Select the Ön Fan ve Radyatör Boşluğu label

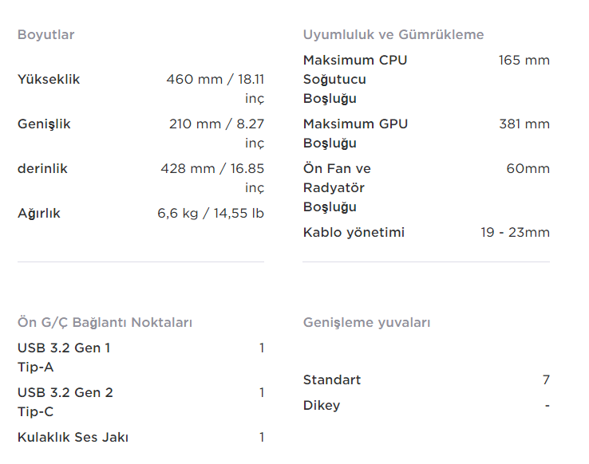[x=337, y=188]
